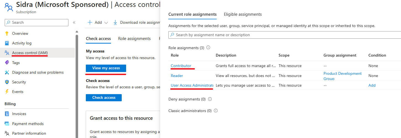Screen dimensions: 401x138
Task: Click the Events lightning bolt icon
Action: [7, 92]
